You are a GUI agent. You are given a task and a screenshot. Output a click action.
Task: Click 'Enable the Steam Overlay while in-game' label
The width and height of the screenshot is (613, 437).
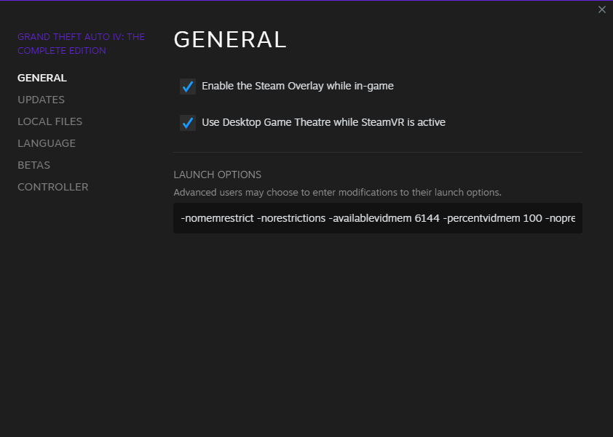298,86
